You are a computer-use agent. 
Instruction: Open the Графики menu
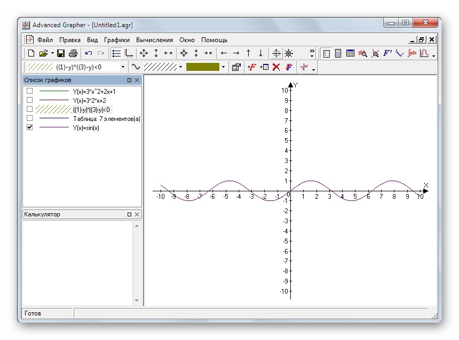[116, 40]
